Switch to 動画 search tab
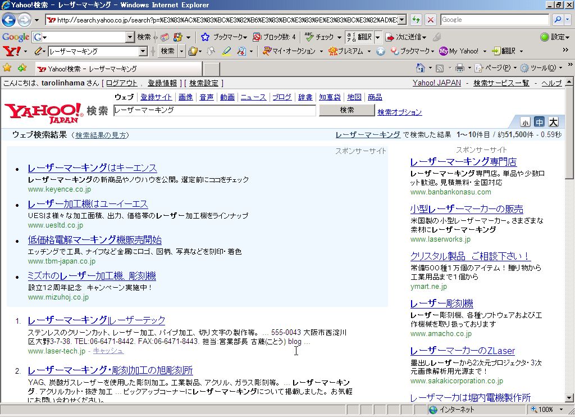Image resolution: width=575 pixels, height=417 pixels. [x=227, y=97]
